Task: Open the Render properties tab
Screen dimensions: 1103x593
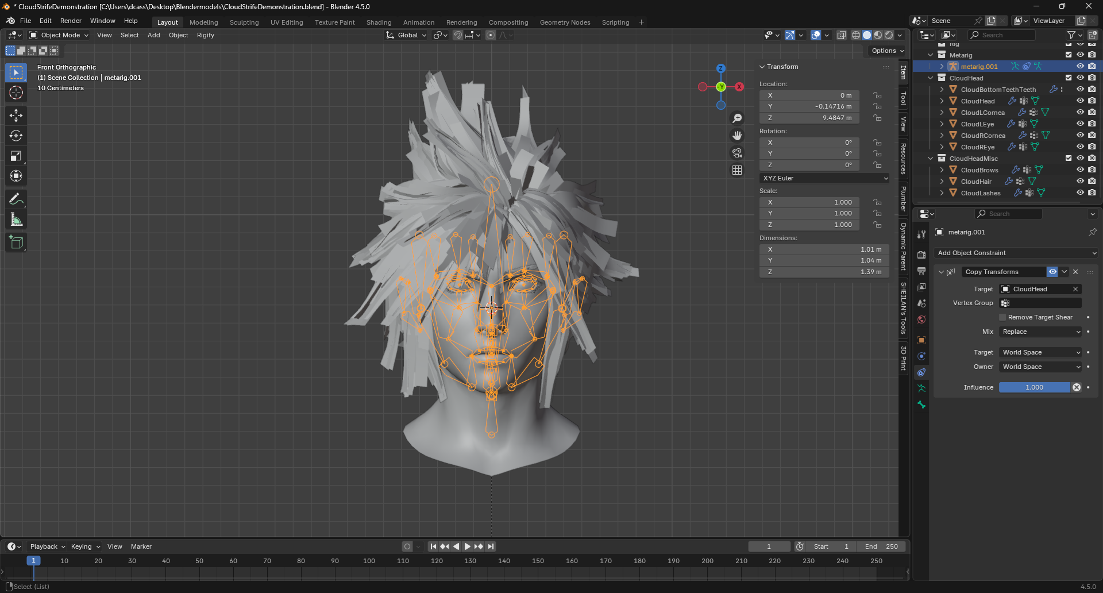Action: 921,255
